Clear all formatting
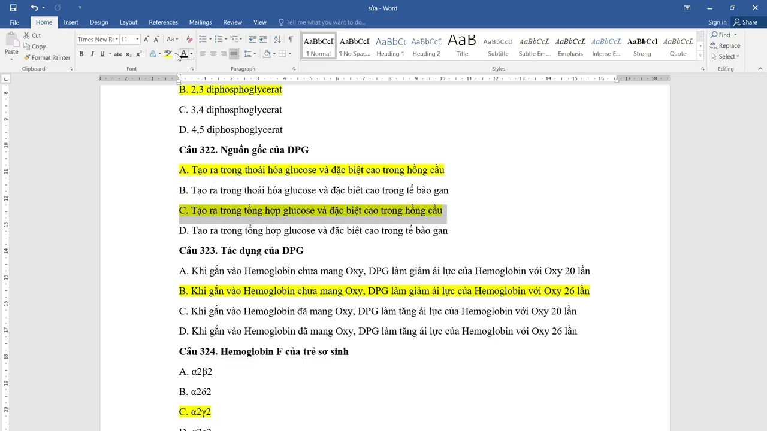Screen dimensions: 767x431 [x=189, y=39]
